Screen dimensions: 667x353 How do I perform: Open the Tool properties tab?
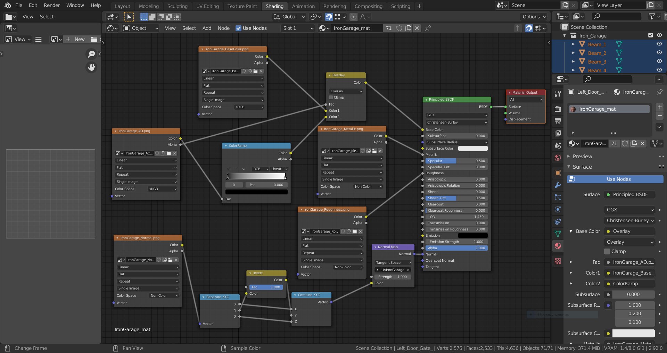click(558, 94)
